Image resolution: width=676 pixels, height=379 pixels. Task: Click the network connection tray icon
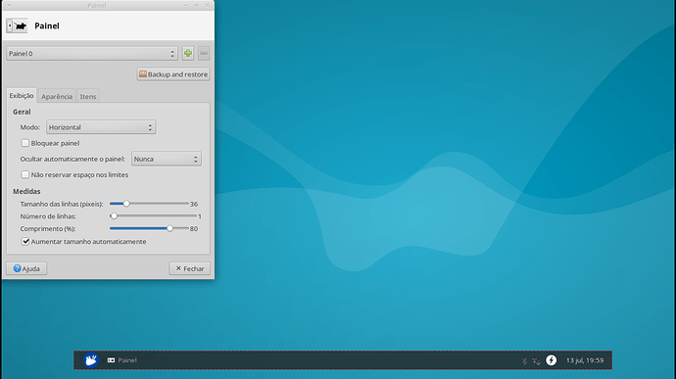(536, 361)
